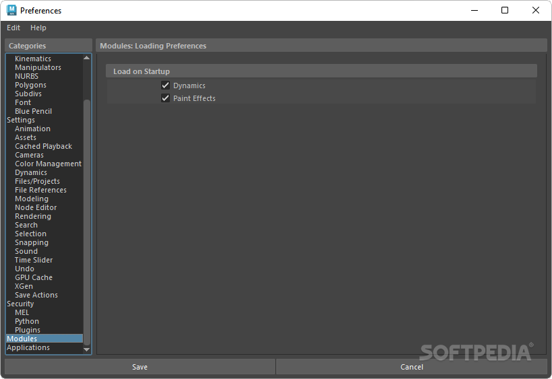Click the categories scrollbar thumb
The height and width of the screenshot is (379, 552).
[x=86, y=222]
